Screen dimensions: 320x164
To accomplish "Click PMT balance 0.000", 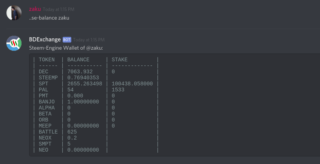I will point(75,96).
